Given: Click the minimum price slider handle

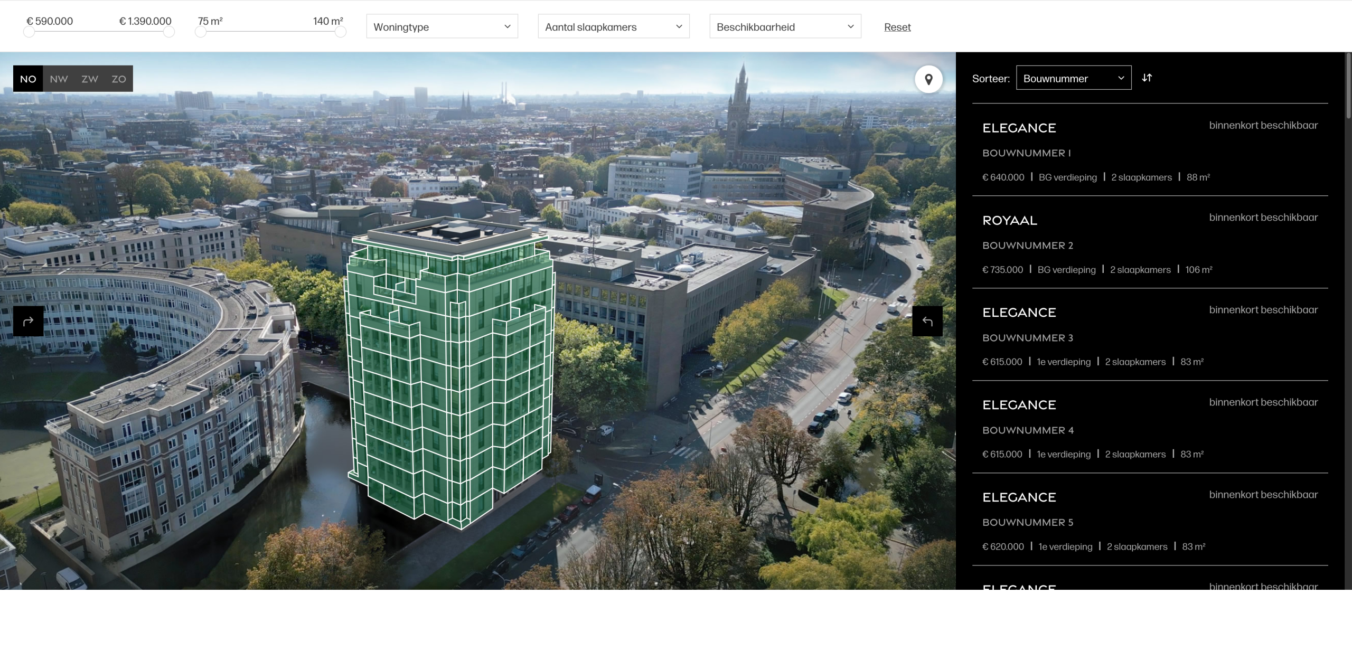Looking at the screenshot, I should 29,32.
